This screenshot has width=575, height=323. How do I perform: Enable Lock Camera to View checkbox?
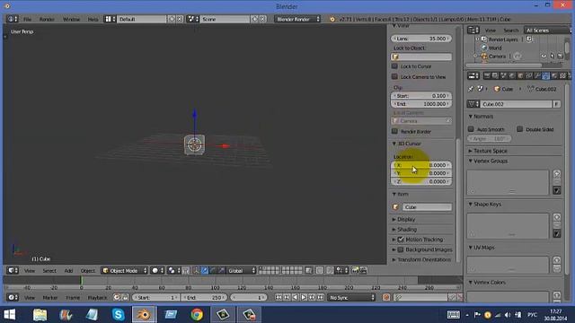pos(394,77)
